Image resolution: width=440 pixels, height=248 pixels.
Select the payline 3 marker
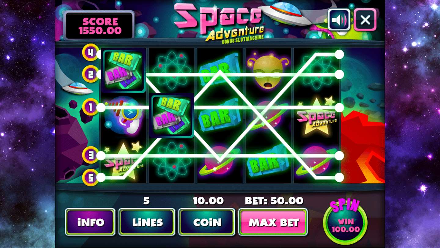click(90, 155)
